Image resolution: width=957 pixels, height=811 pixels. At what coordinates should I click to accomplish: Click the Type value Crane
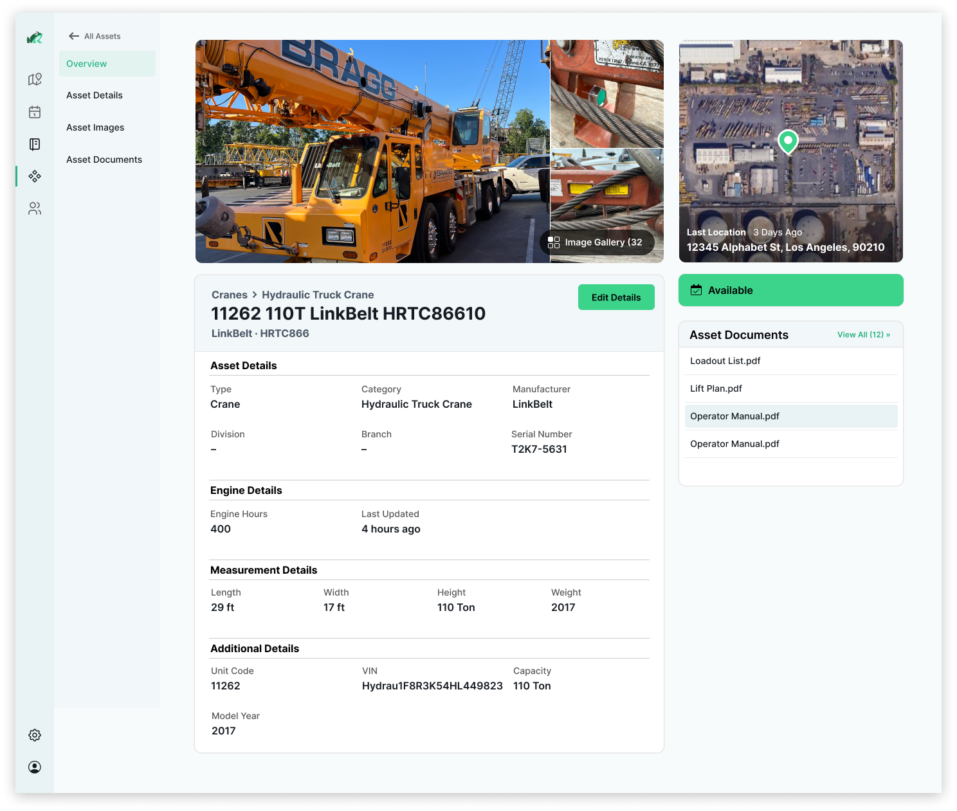point(225,404)
